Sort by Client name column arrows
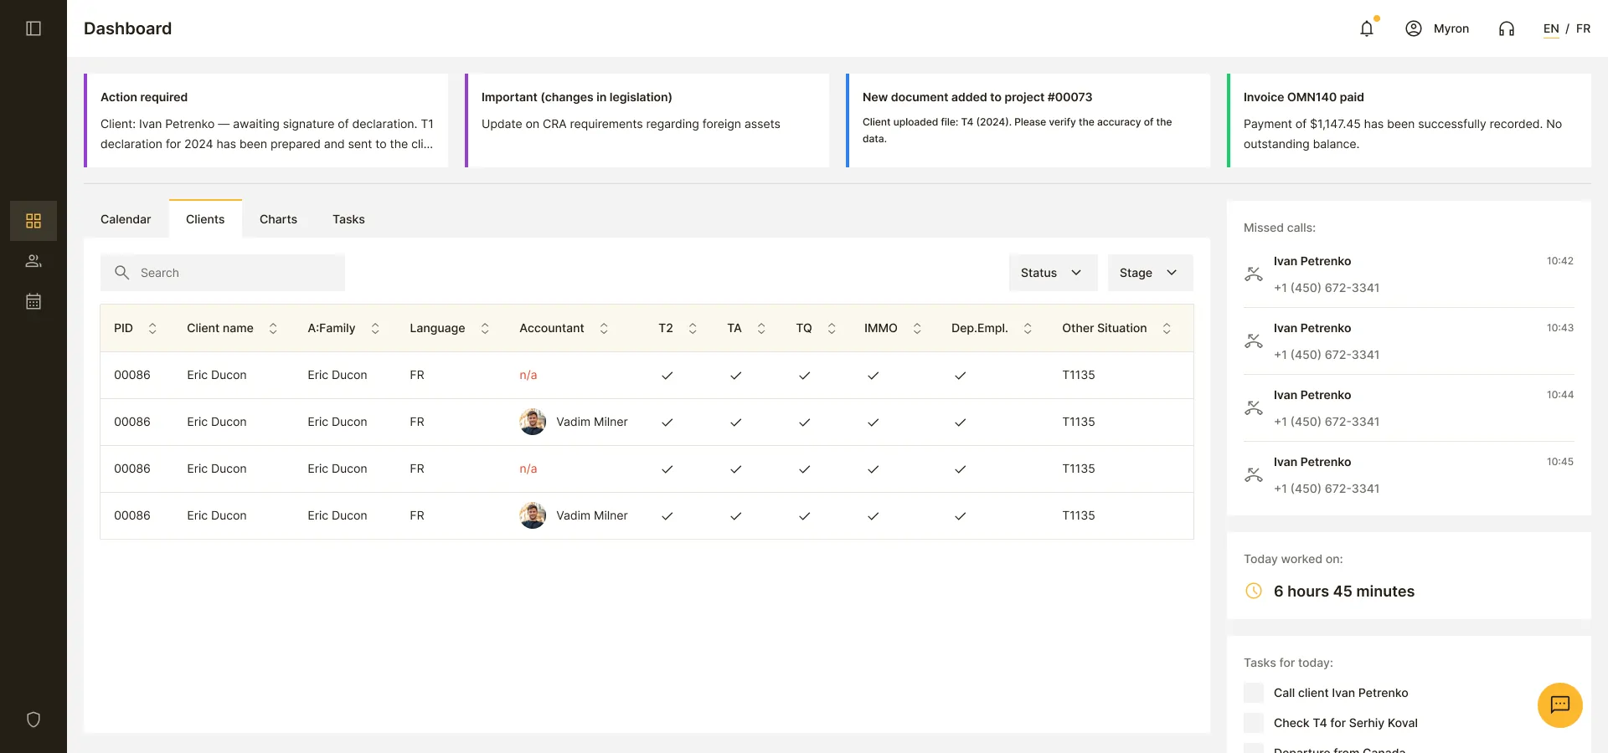 273,328
